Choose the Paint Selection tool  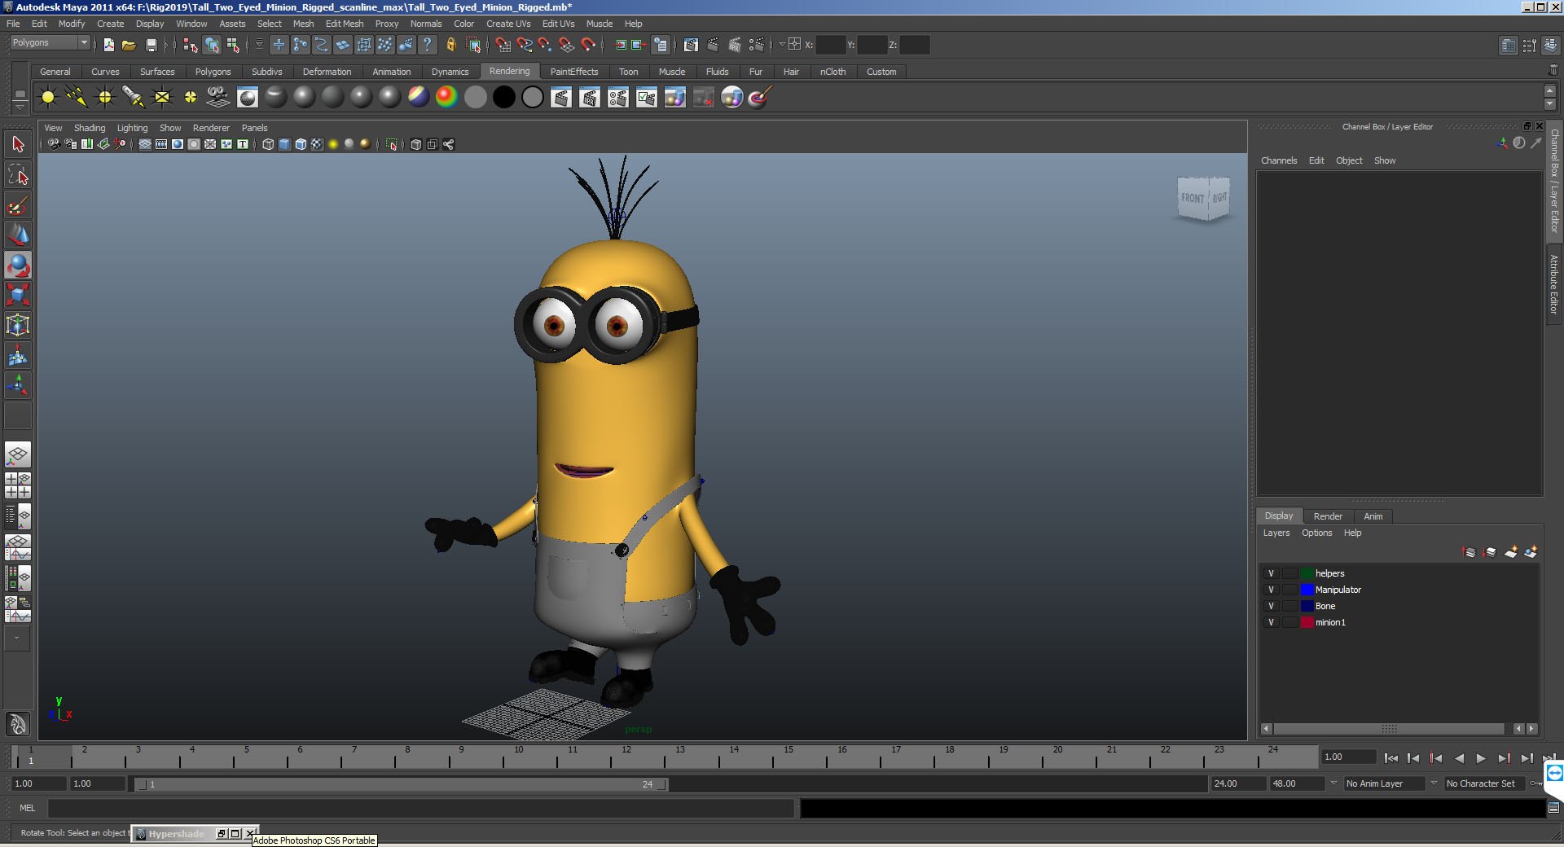18,205
